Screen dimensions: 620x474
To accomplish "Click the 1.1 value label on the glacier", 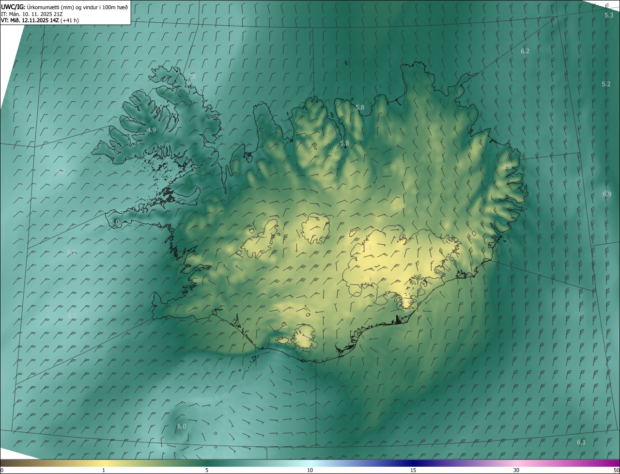I will pyautogui.click(x=367, y=248).
